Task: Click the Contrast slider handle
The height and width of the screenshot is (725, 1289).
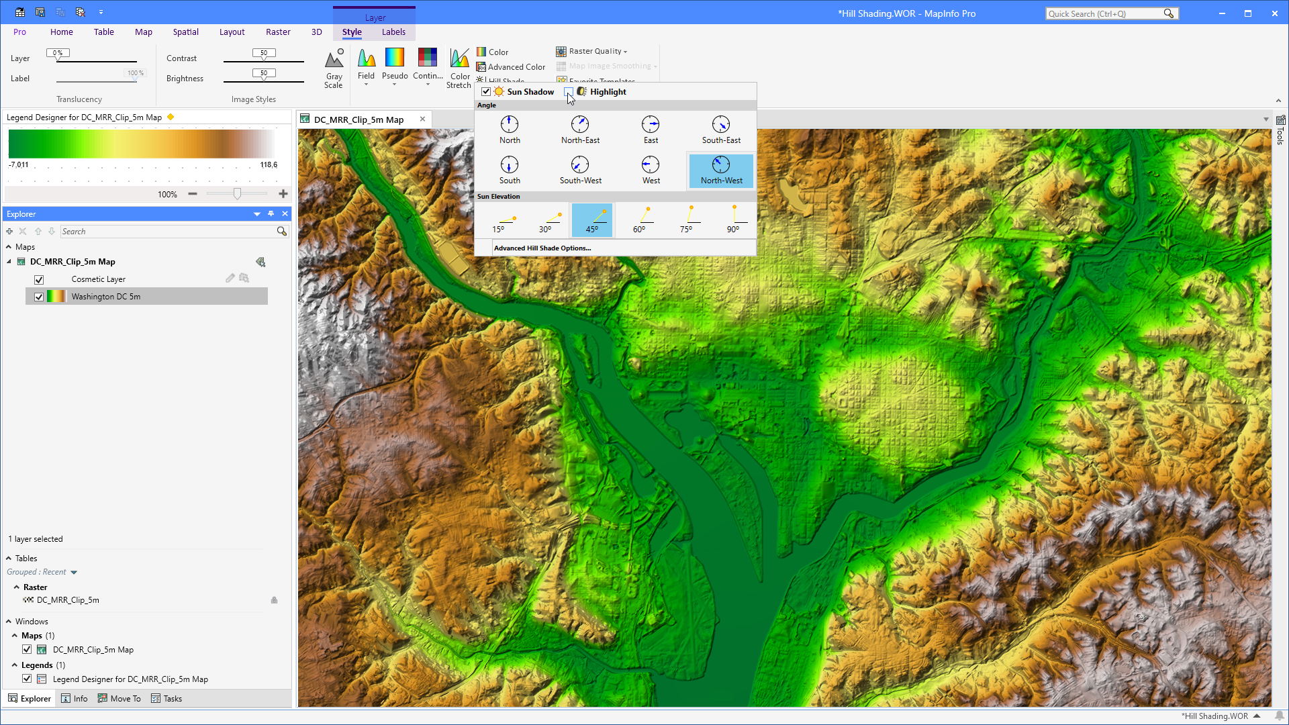Action: tap(264, 54)
